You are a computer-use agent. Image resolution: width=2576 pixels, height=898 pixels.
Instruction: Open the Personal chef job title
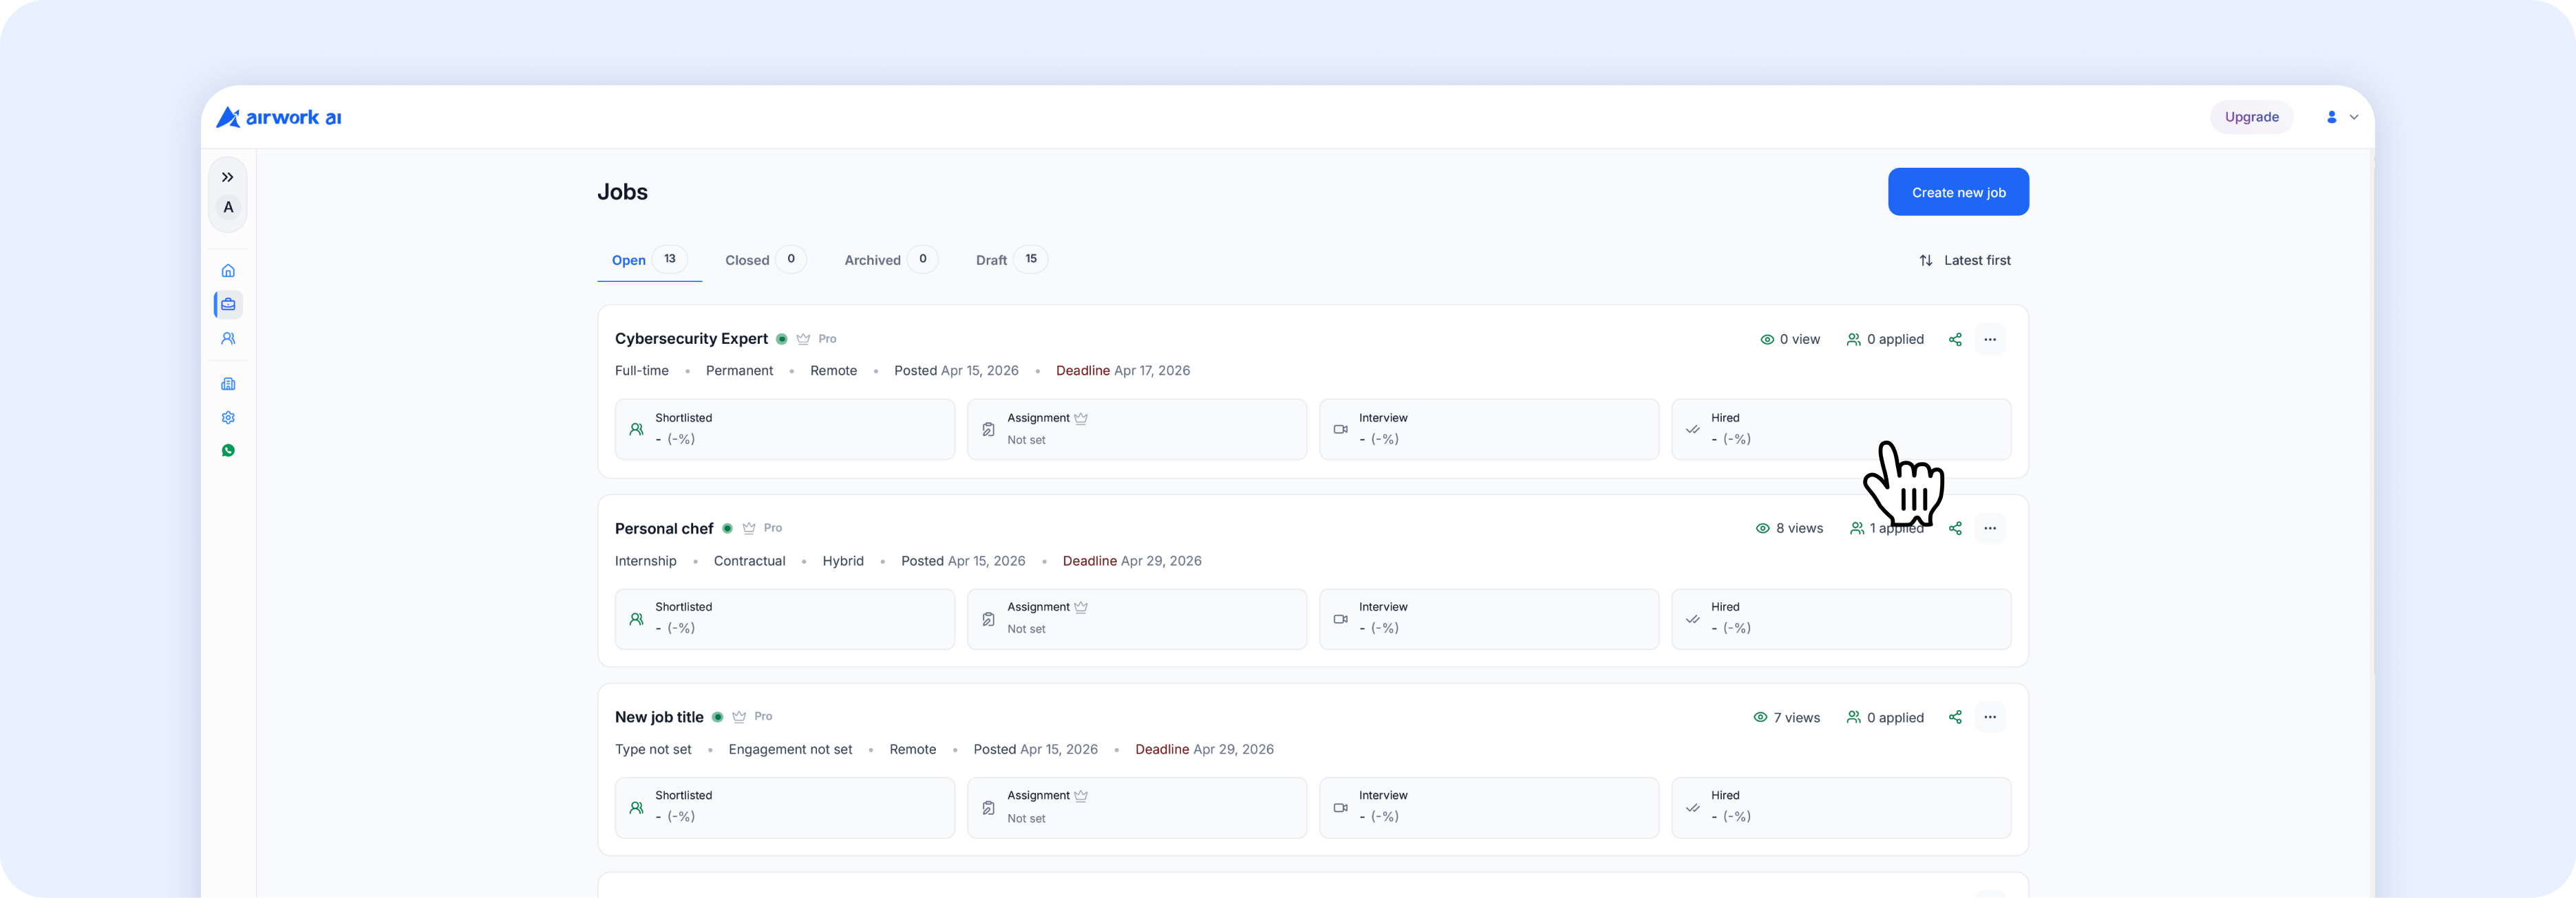(664, 528)
